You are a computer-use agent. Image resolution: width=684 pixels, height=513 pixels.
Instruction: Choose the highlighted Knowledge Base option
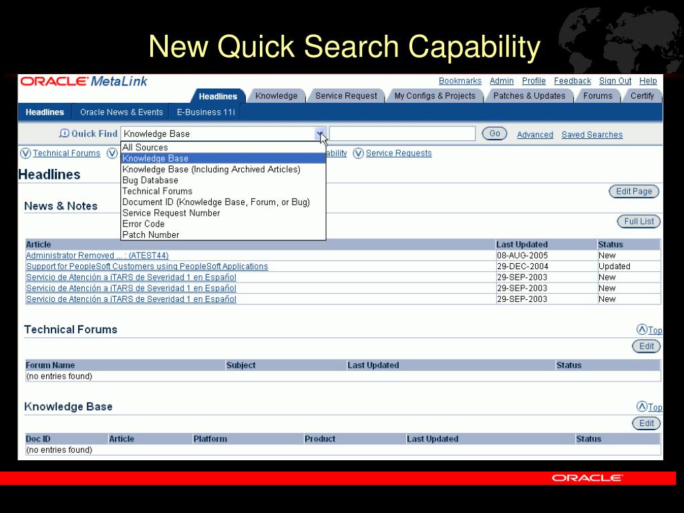[x=223, y=158]
